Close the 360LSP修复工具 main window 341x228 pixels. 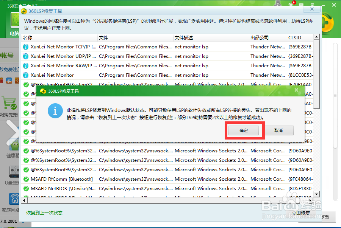(x=312, y=9)
